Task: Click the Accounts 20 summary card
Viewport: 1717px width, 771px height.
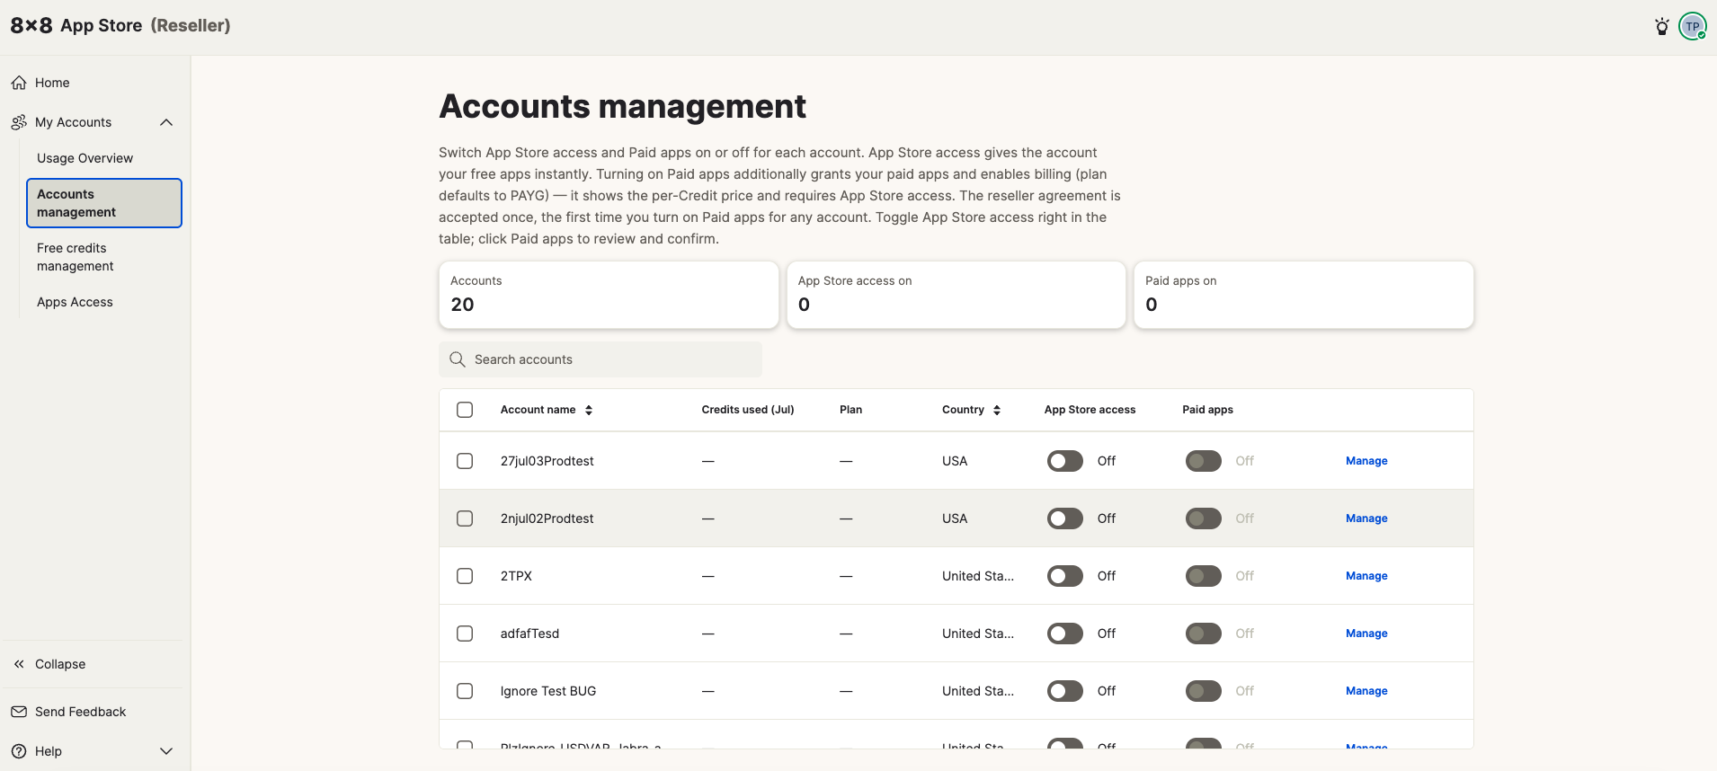Action: (x=609, y=295)
